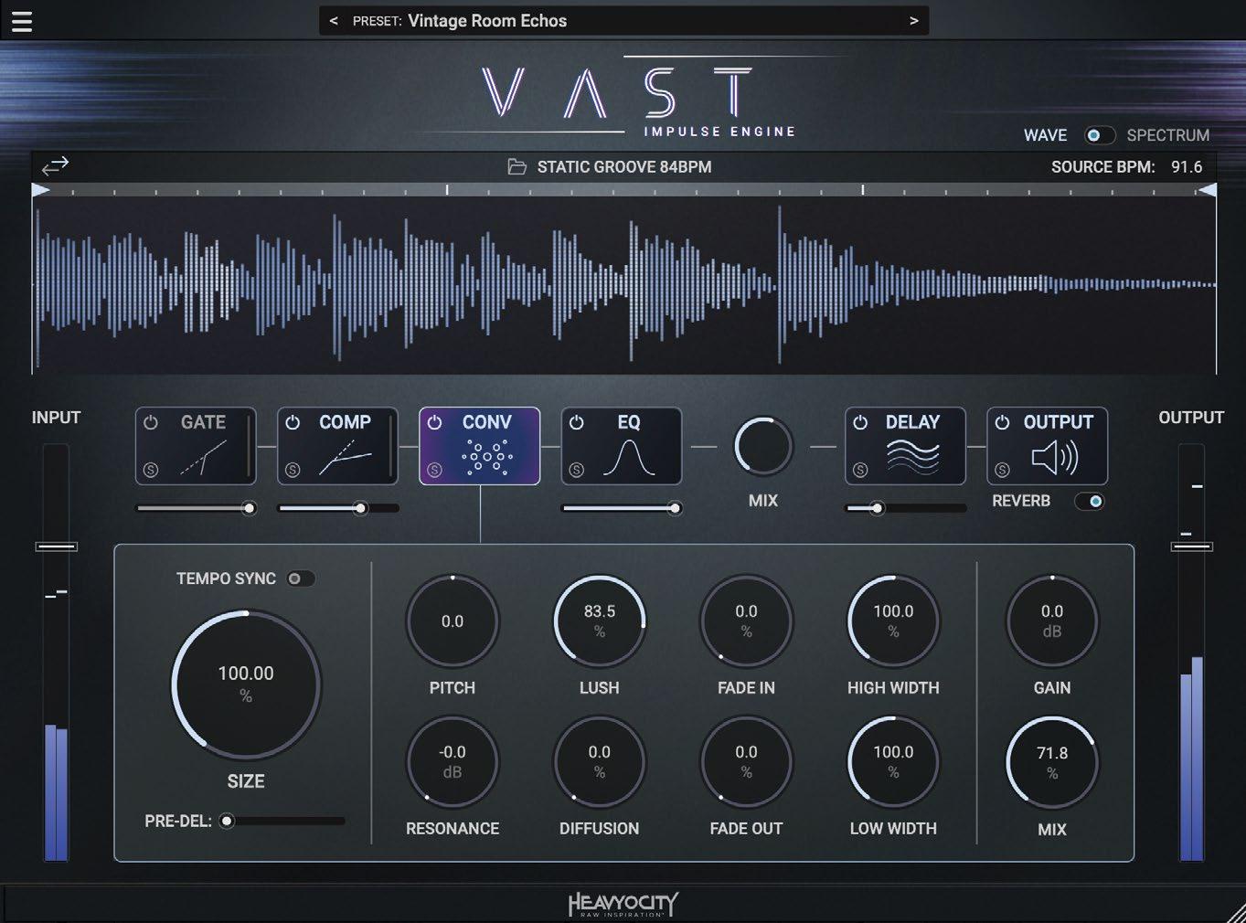Click the window resize grip corner
This screenshot has width=1246, height=923.
(x=1235, y=912)
